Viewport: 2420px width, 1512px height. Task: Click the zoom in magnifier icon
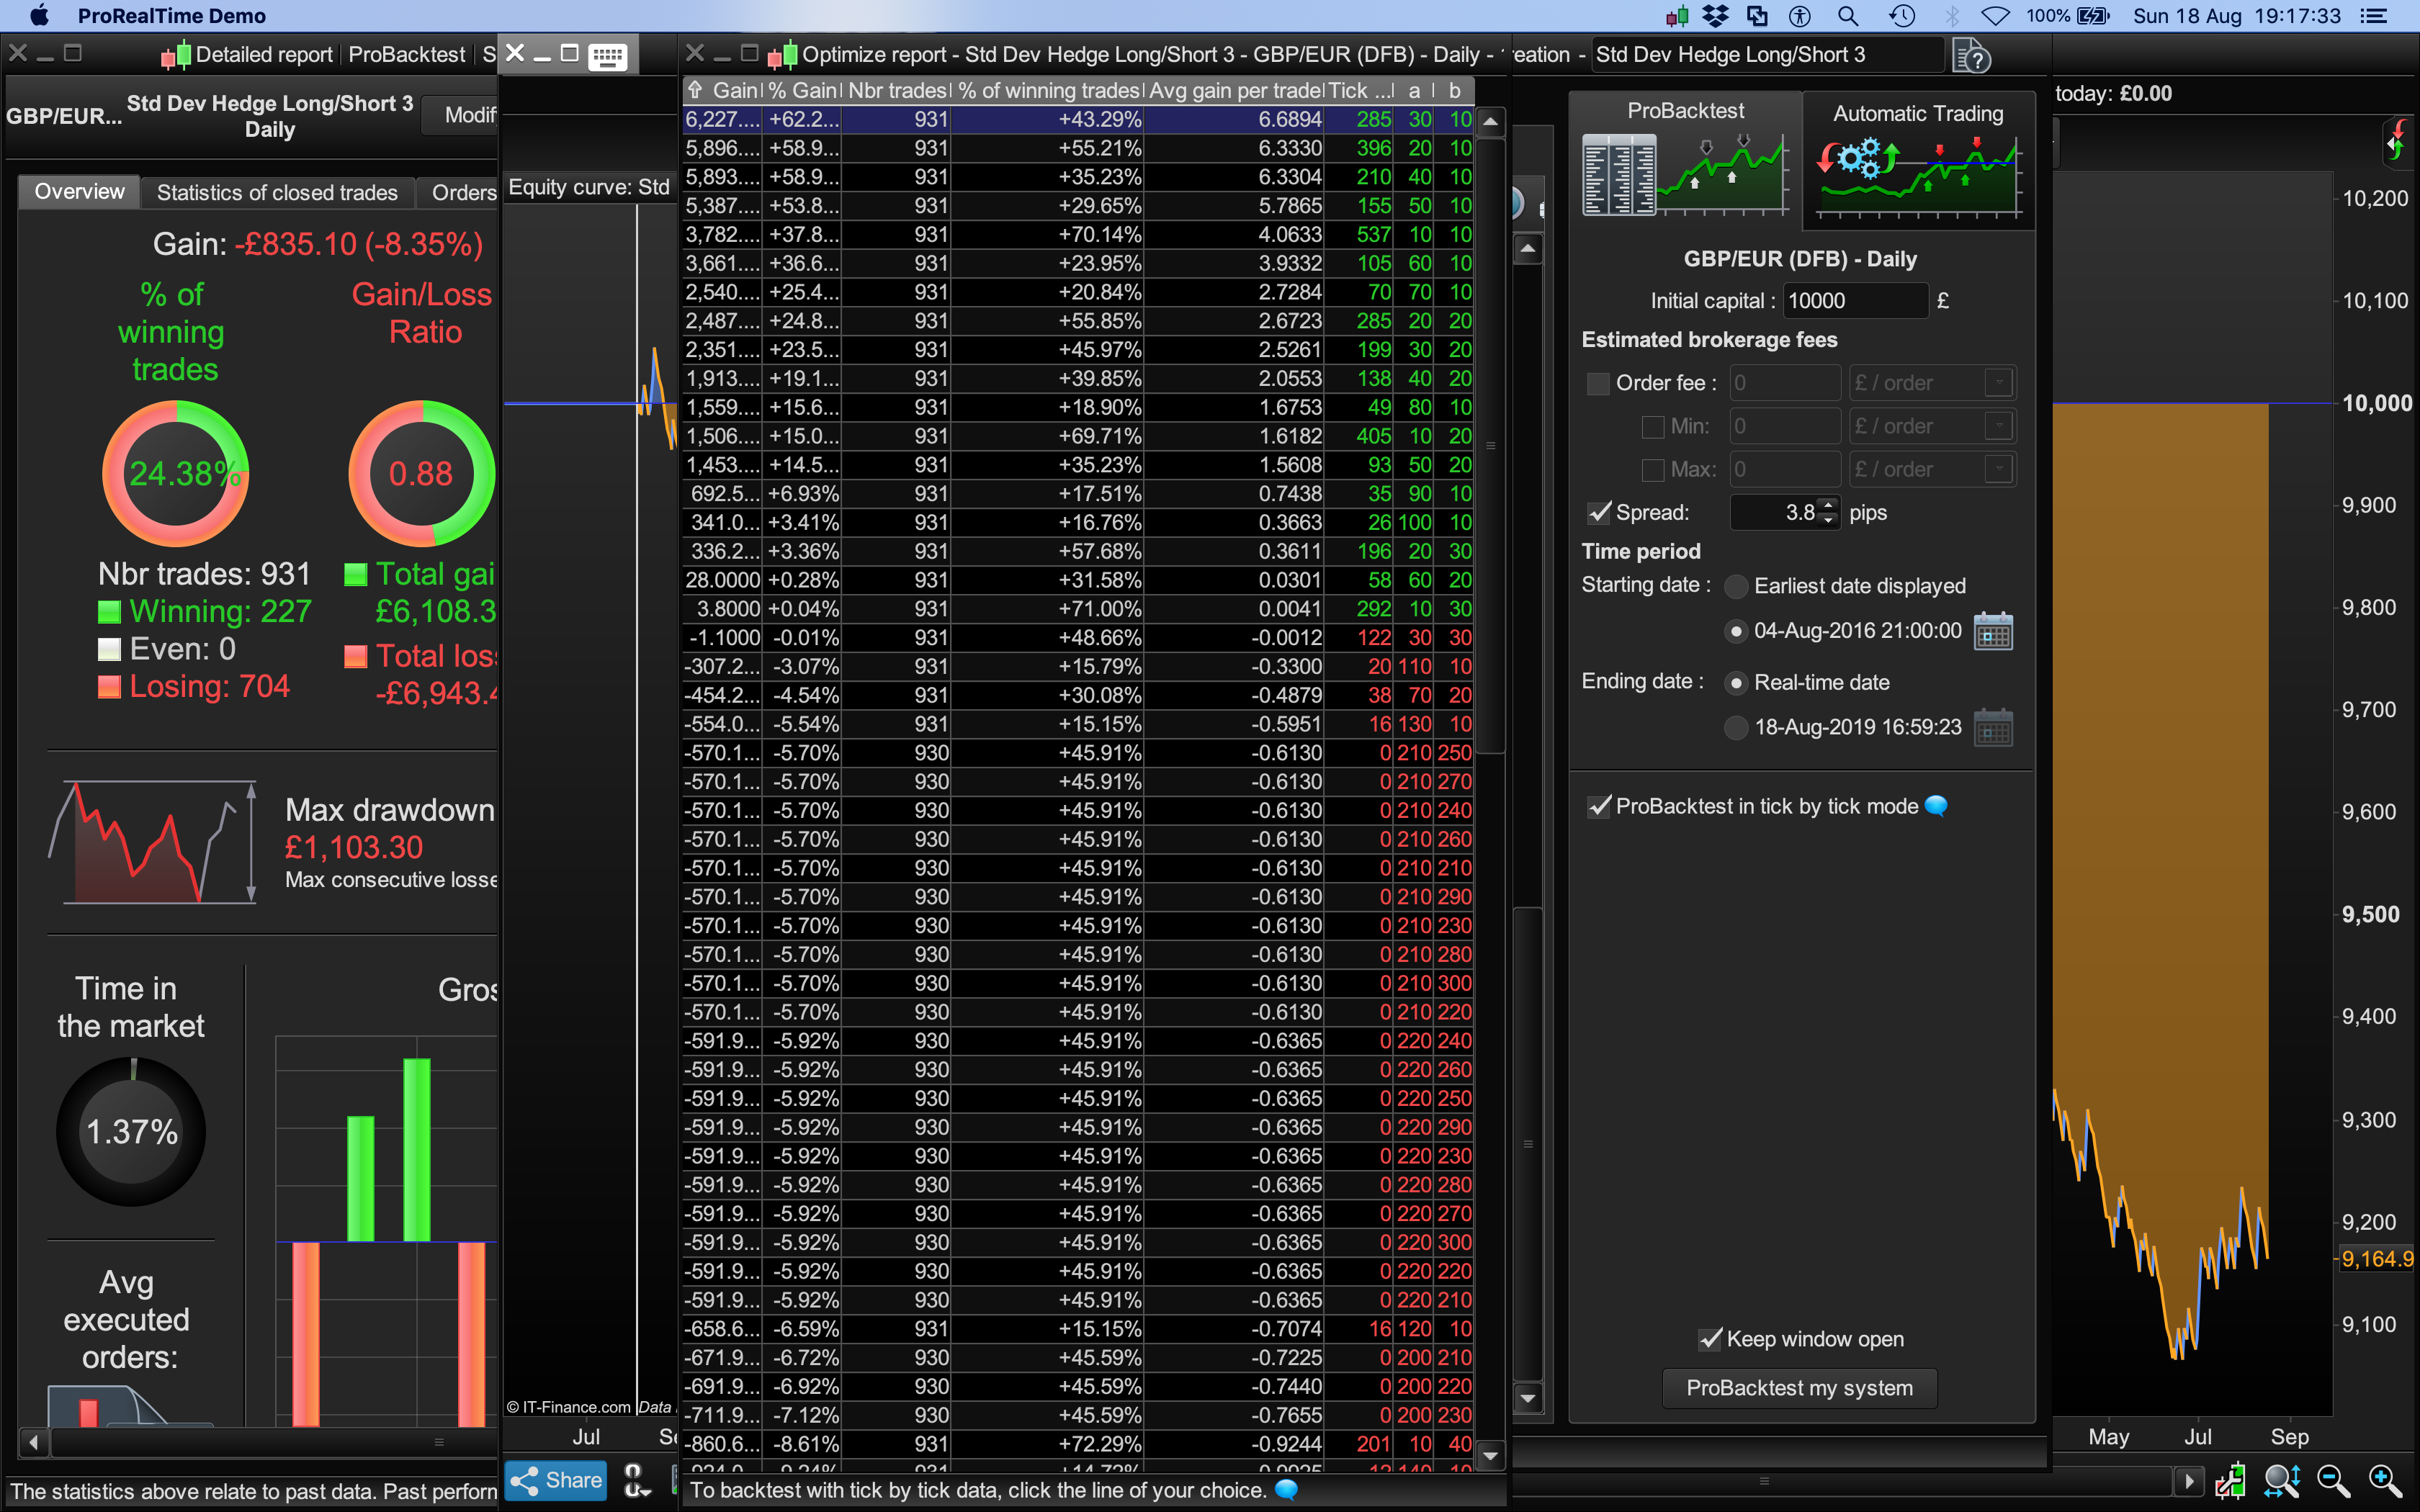pos(2384,1480)
